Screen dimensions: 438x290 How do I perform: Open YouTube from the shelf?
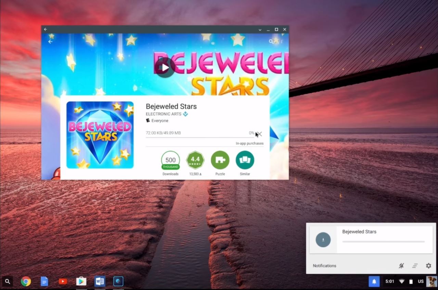click(x=63, y=281)
